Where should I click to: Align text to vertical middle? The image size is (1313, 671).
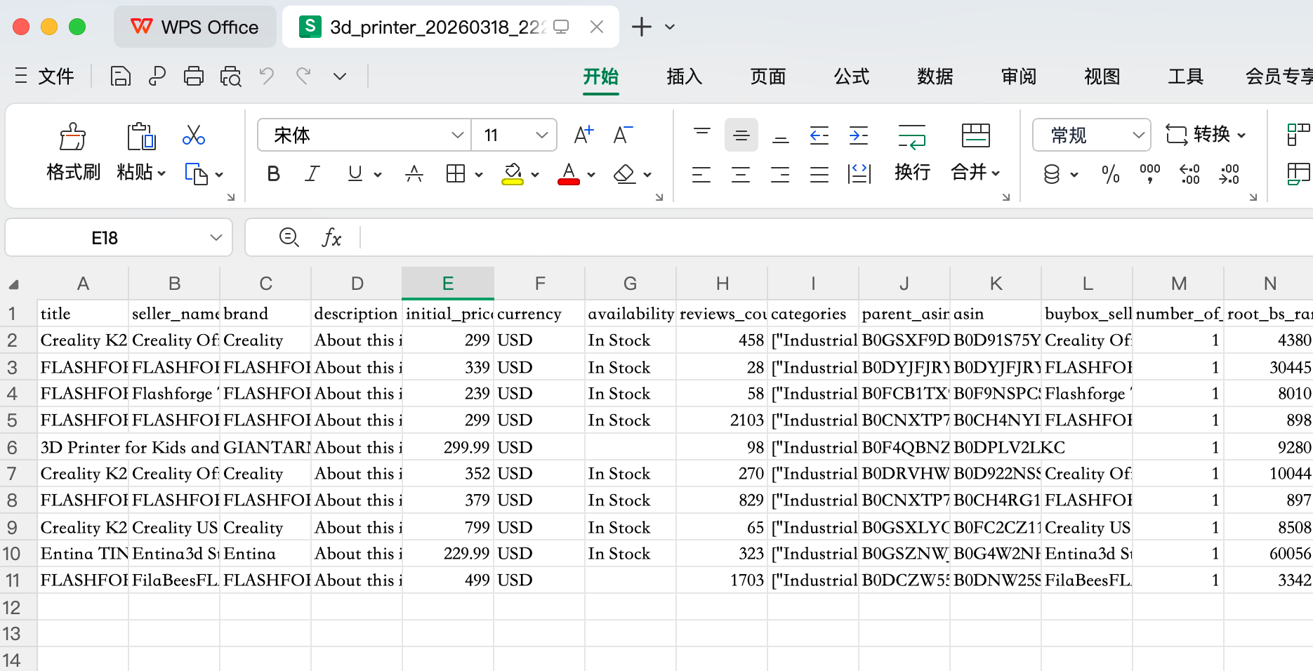(x=741, y=135)
